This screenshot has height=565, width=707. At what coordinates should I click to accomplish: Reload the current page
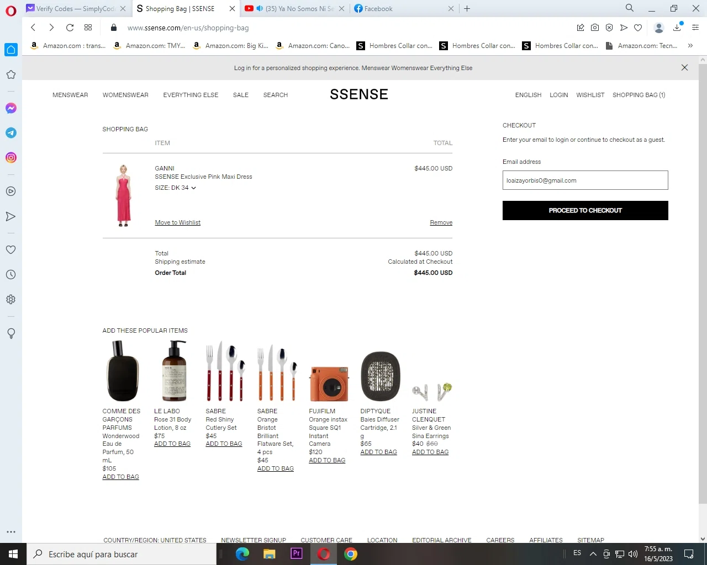70,28
